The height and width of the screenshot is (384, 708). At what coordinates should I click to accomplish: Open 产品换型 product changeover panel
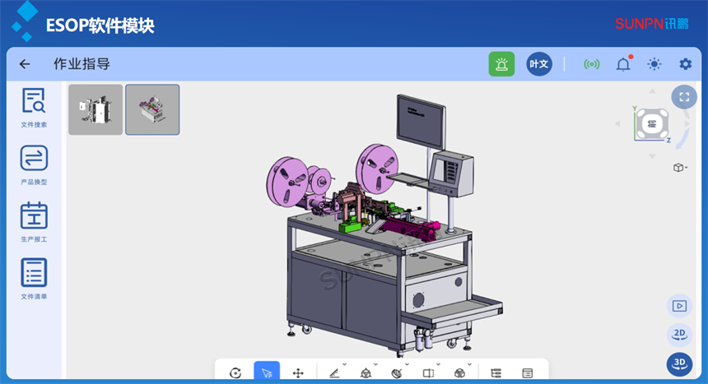click(34, 163)
